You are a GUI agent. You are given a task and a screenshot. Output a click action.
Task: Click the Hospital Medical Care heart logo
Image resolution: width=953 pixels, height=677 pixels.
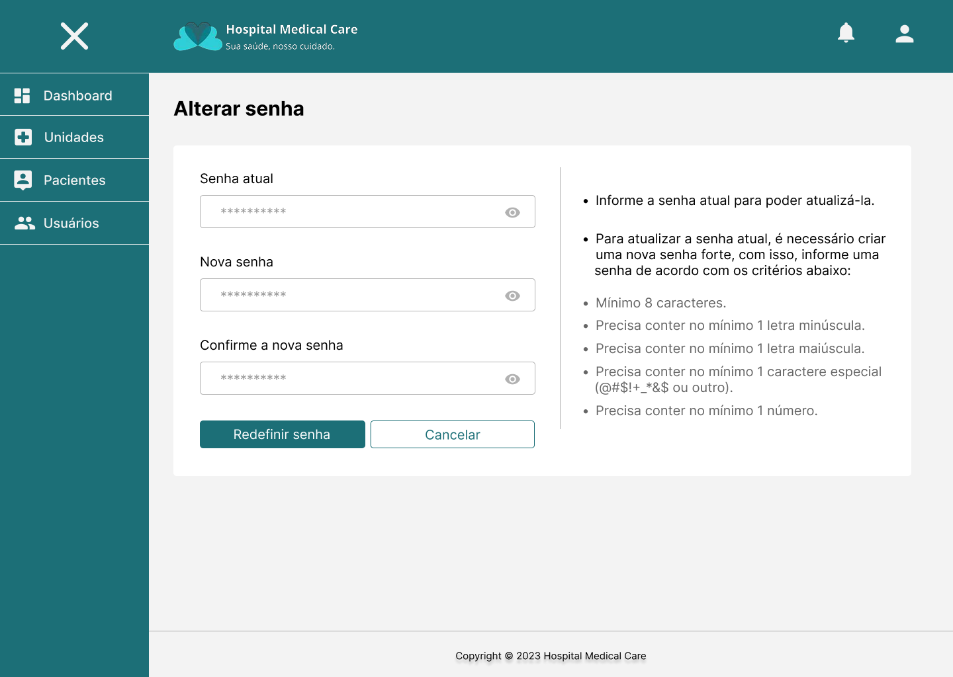(x=198, y=36)
